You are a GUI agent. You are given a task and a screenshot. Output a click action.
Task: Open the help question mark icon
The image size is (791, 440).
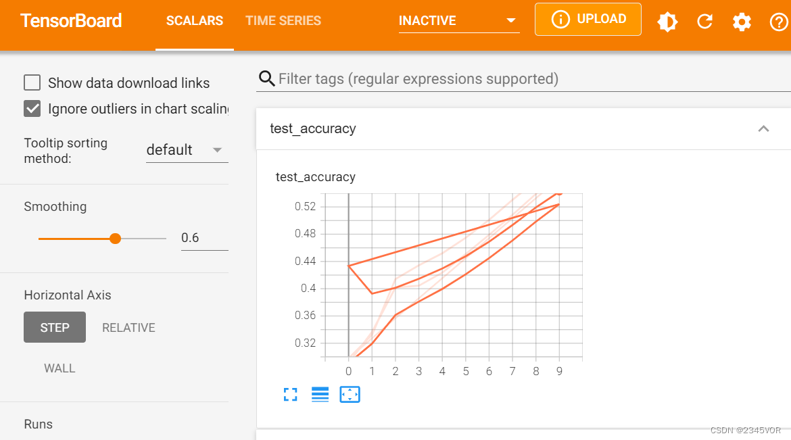(x=779, y=22)
